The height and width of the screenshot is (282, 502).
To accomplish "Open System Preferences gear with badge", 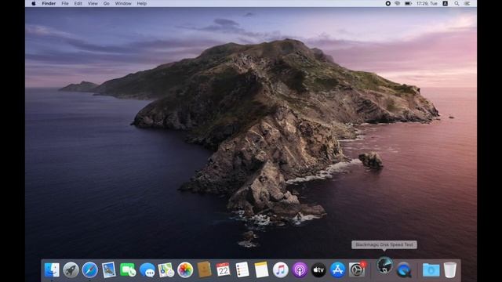I will pos(357,270).
